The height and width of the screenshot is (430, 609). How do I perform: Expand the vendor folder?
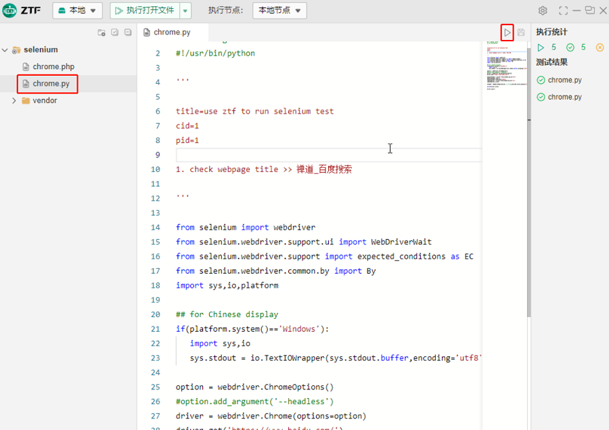[14, 100]
